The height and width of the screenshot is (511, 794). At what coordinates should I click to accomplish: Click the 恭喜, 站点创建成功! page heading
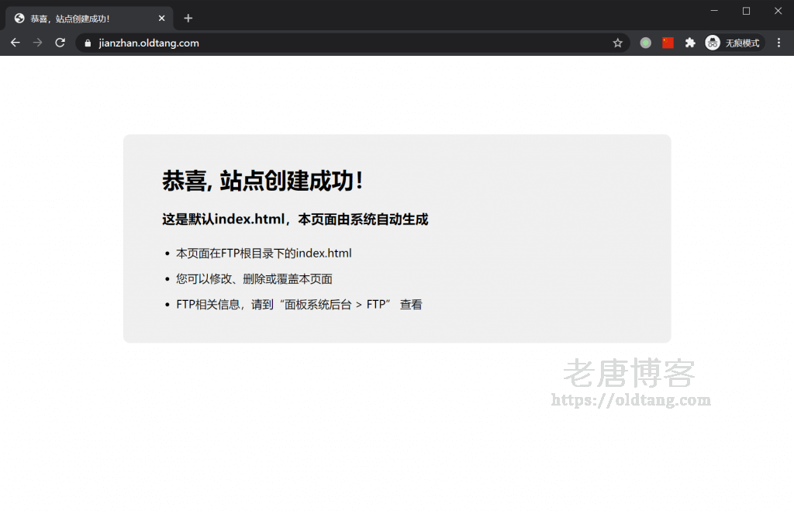(x=262, y=181)
